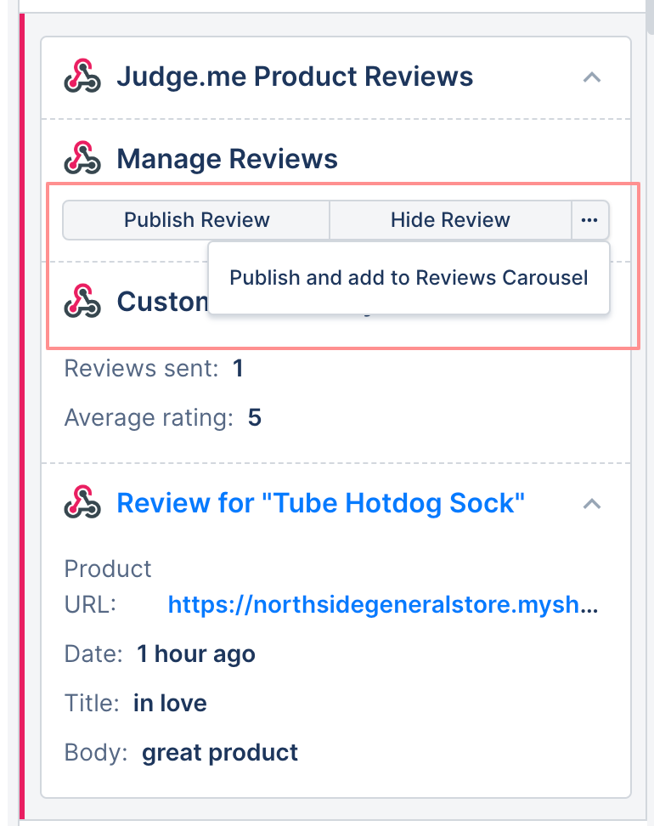Click the Product URL label

click(108, 587)
